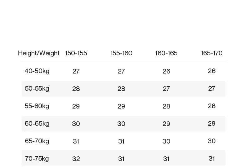Screen dimensions: 247x167
Task: Select size 27 in 40-50kg row under 155-160
Action: tap(121, 71)
